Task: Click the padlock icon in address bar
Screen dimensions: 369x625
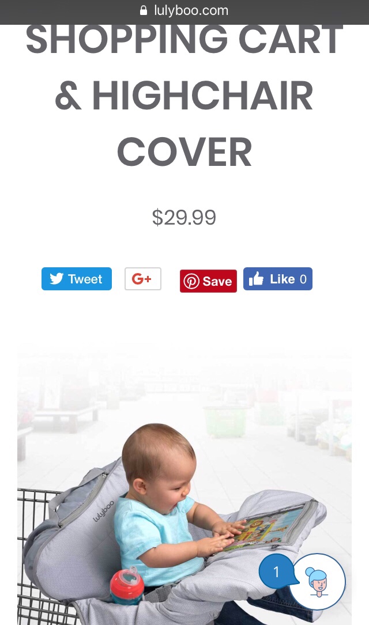Action: click(144, 10)
